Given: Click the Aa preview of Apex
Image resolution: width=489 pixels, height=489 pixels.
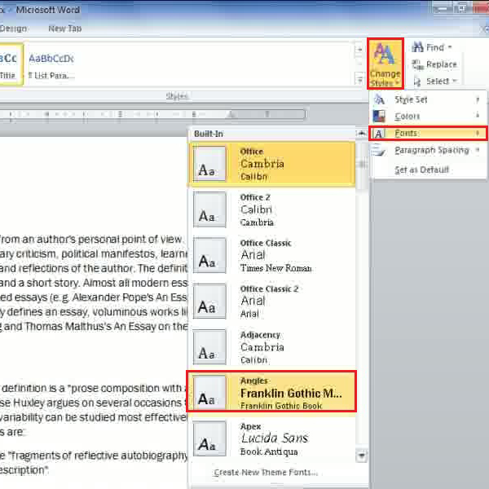Looking at the screenshot, I should click(x=209, y=438).
